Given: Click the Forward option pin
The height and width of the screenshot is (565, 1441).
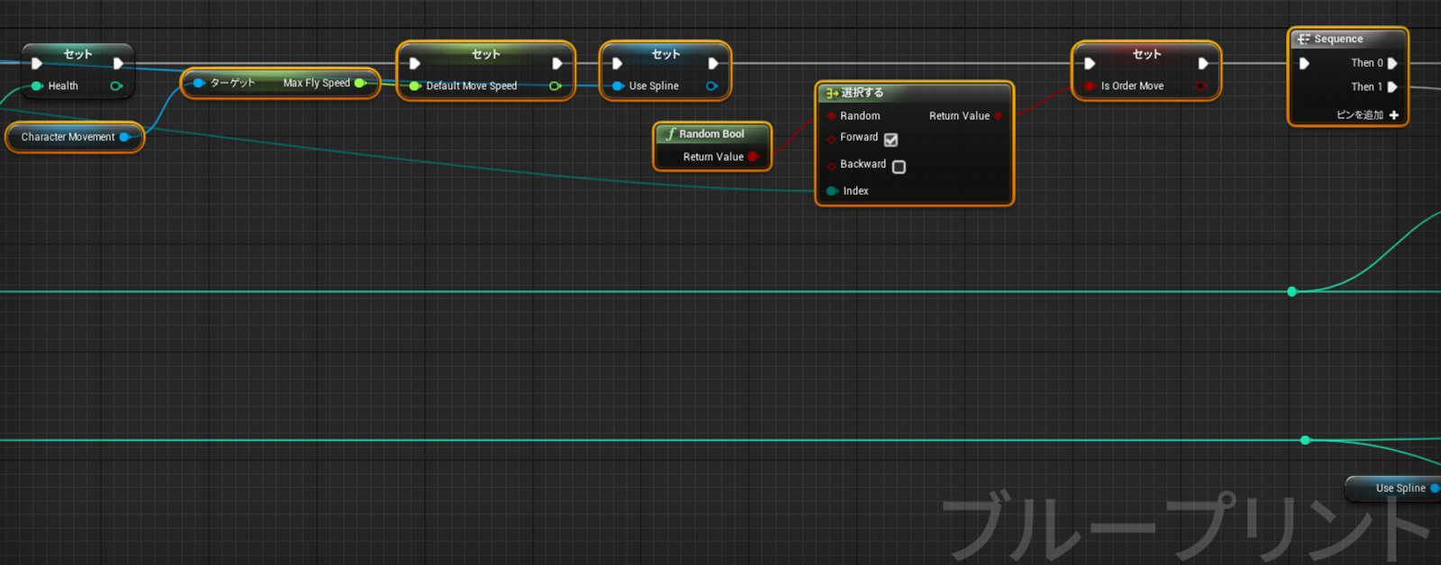Looking at the screenshot, I should (x=831, y=139).
